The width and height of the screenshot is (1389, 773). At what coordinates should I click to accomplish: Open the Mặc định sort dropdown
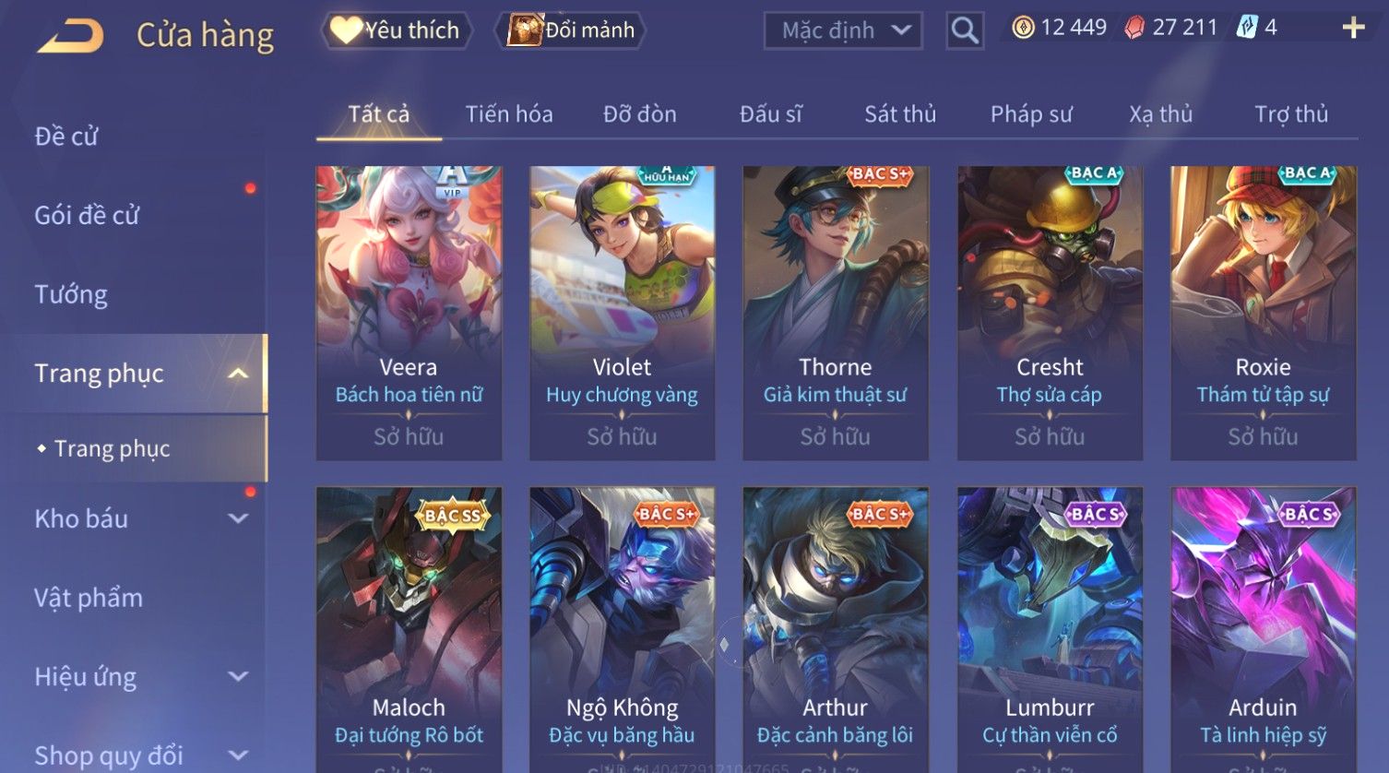tap(842, 30)
